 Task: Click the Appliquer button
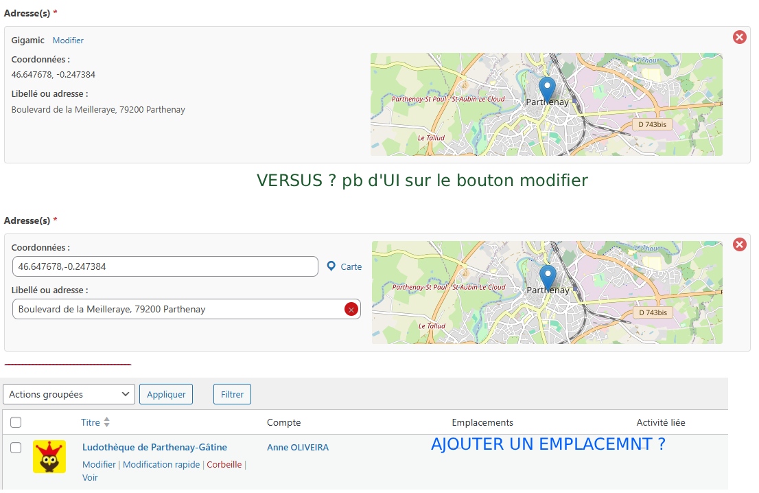166,394
